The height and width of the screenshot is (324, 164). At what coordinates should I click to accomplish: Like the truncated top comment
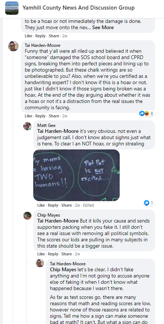(x=28, y=36)
